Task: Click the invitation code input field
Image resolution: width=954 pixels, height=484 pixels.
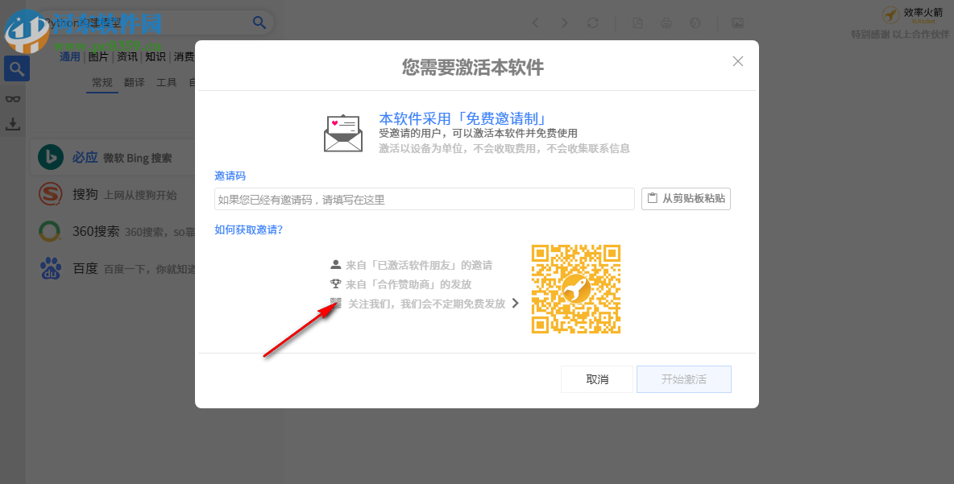Action: [424, 200]
